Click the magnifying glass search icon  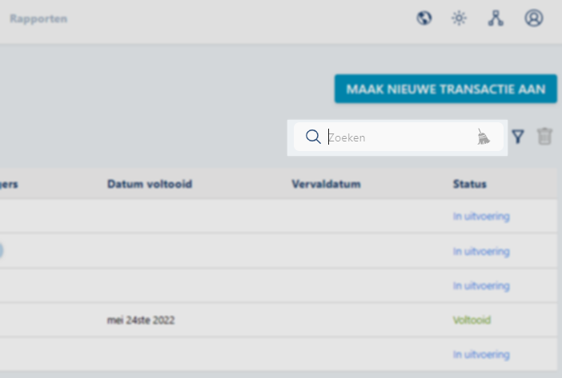coord(313,137)
